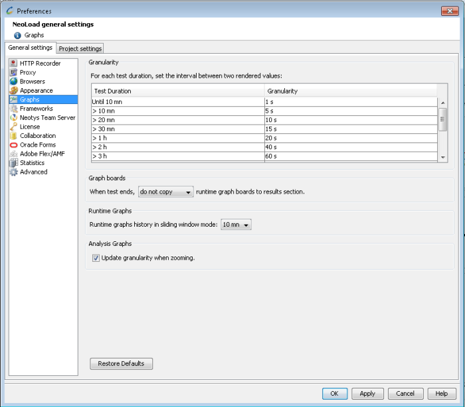Expand the sliding window mode dropdown
This screenshot has width=465, height=407.
click(236, 225)
